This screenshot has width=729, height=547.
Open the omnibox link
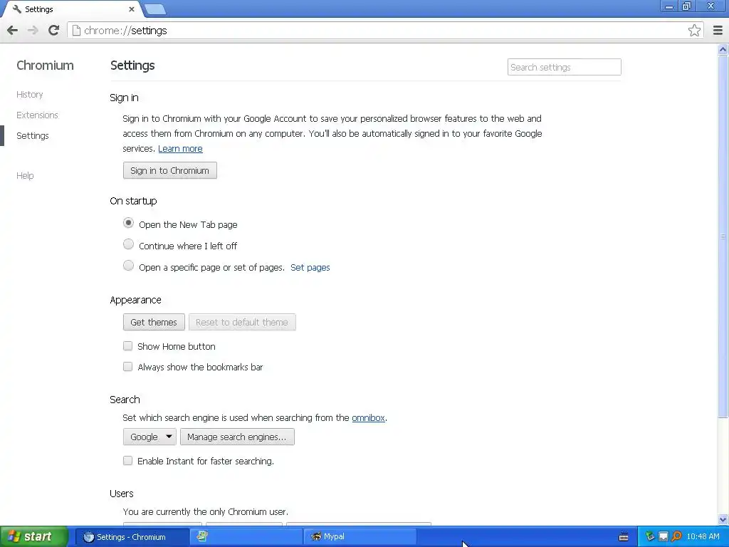tap(368, 417)
